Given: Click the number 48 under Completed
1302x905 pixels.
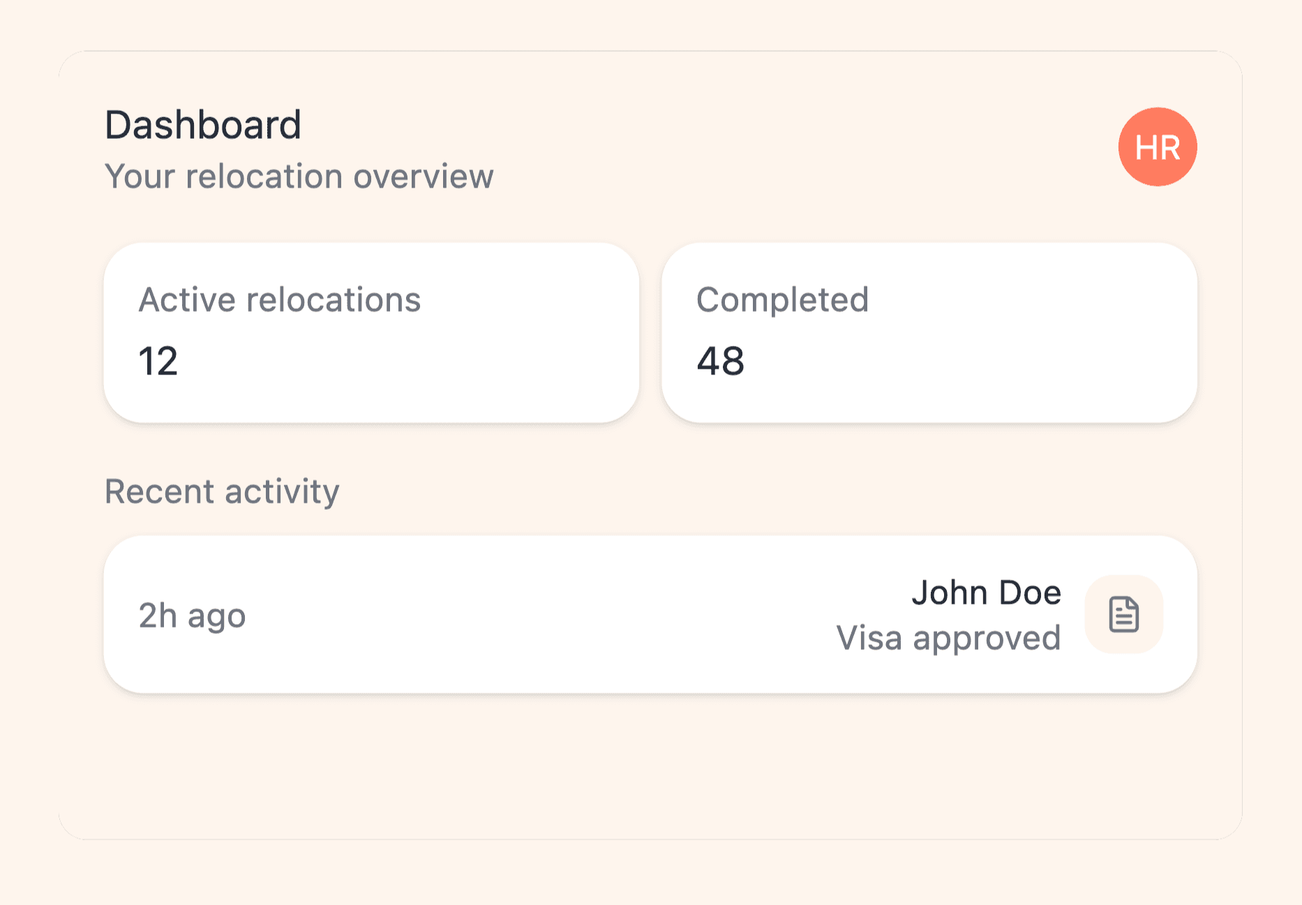Looking at the screenshot, I should click(x=720, y=361).
